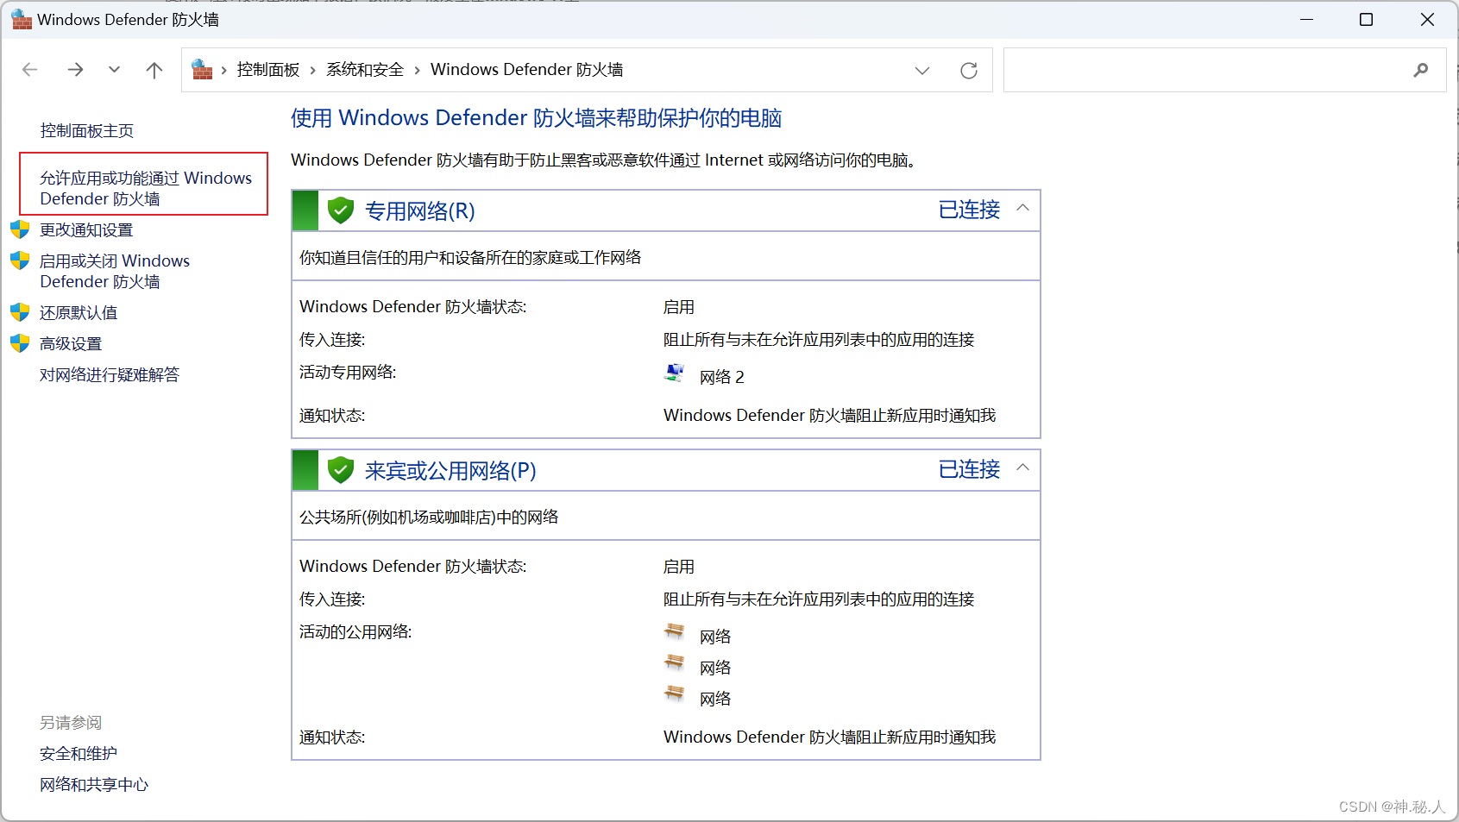Minimize the Windows Defender 防火墙 window
The image size is (1459, 822).
[x=1307, y=19]
